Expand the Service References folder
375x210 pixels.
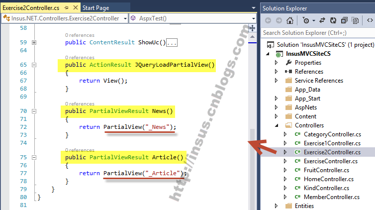(276, 80)
